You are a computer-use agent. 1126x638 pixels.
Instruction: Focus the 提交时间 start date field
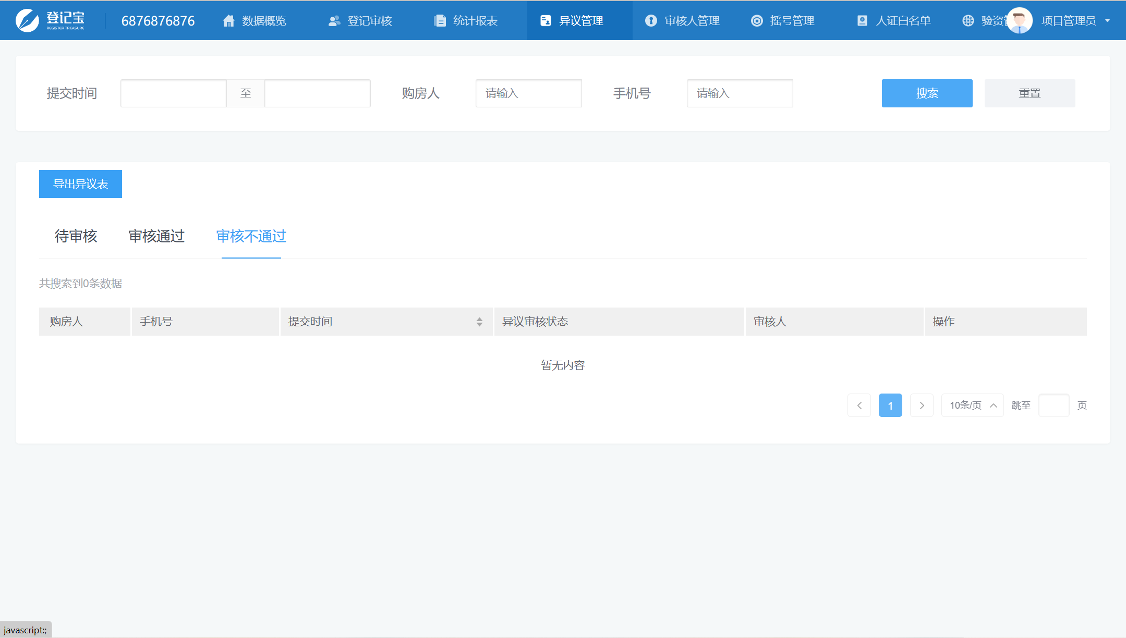click(174, 93)
